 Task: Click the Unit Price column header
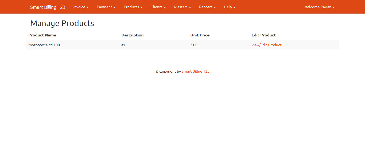tap(200, 35)
